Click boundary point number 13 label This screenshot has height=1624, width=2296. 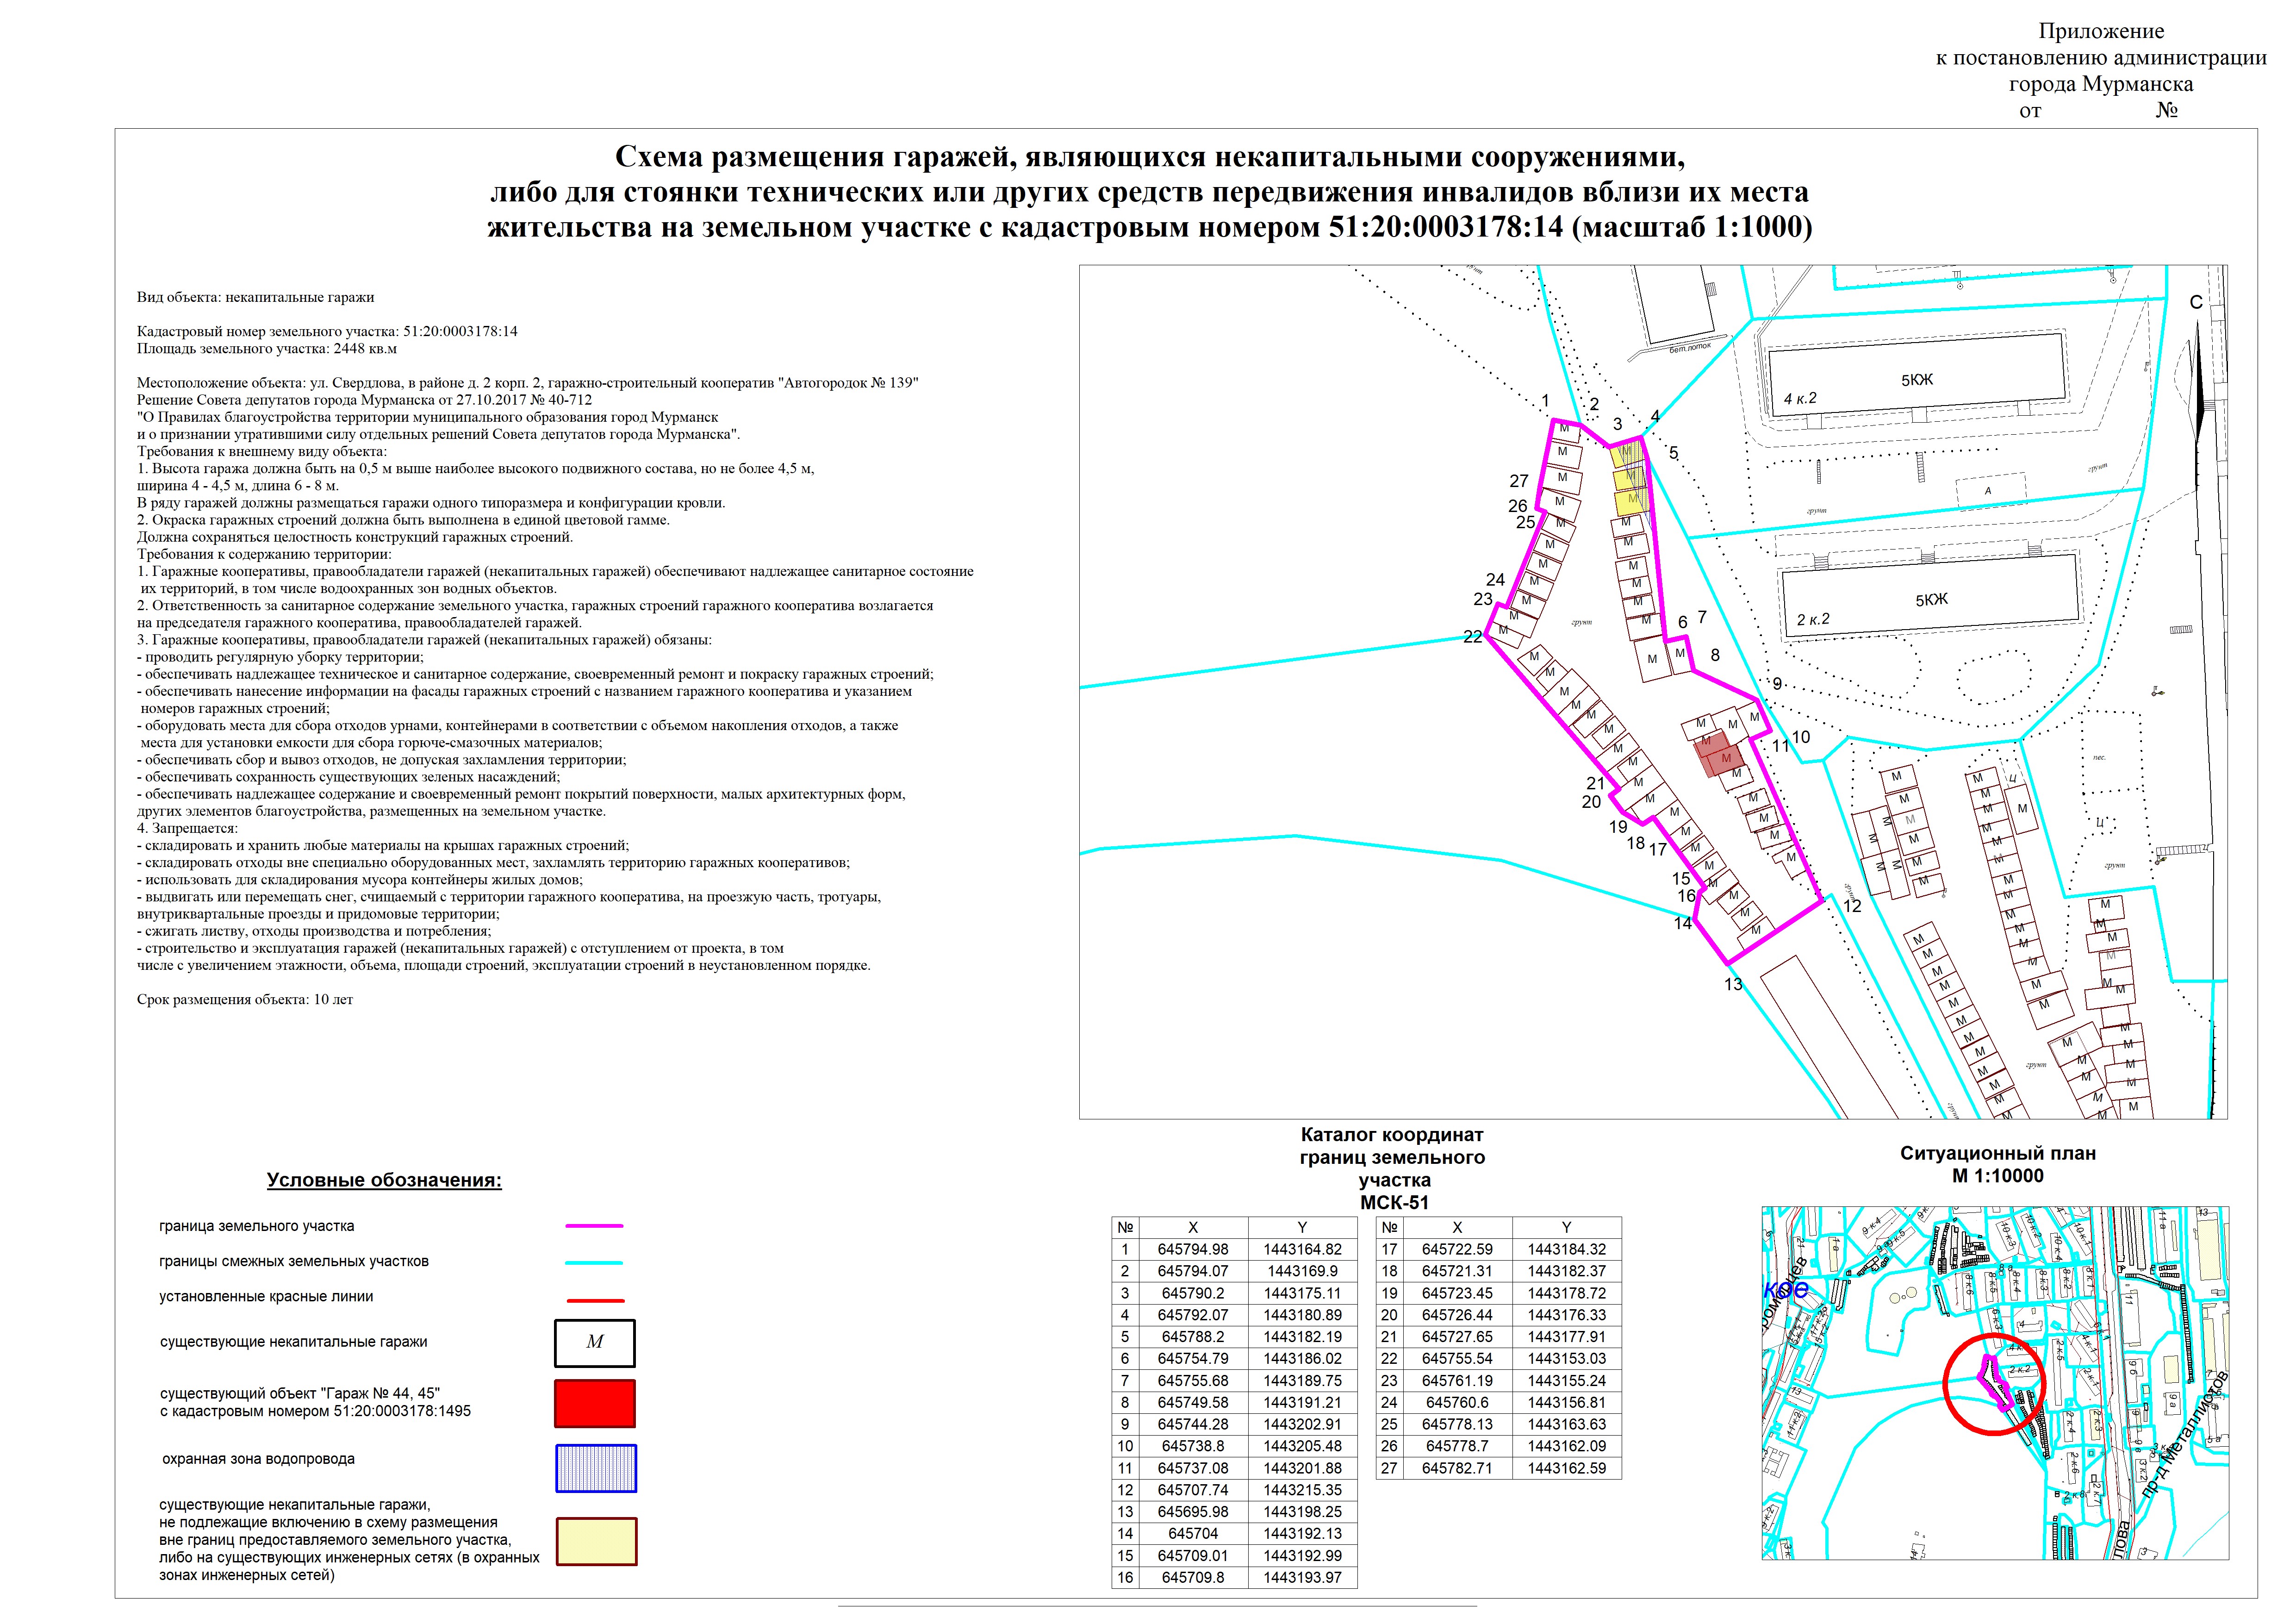(x=1733, y=984)
